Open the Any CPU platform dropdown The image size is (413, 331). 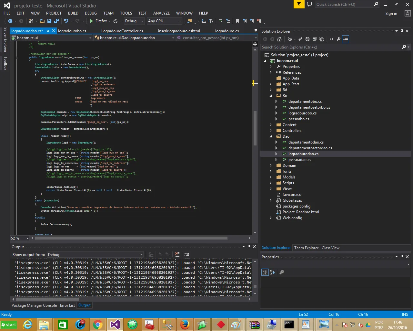[165, 21]
